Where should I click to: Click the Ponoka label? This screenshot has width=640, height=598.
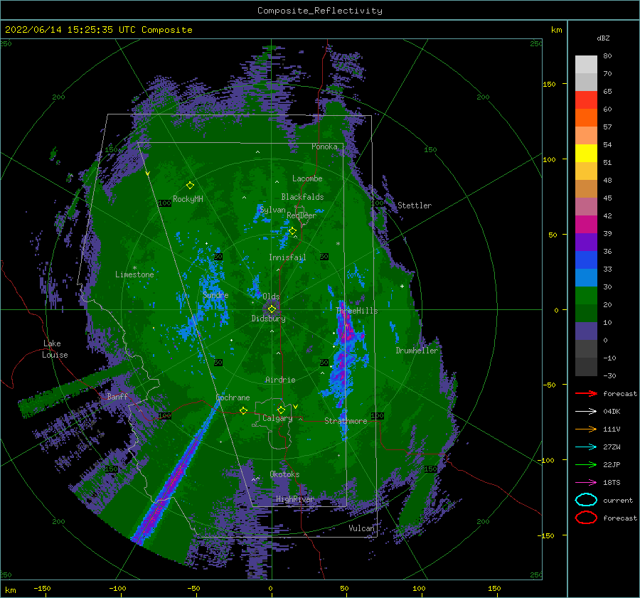(324, 146)
